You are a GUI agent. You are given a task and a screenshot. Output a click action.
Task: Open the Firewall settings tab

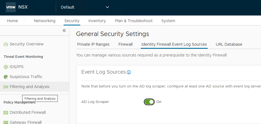point(126,44)
